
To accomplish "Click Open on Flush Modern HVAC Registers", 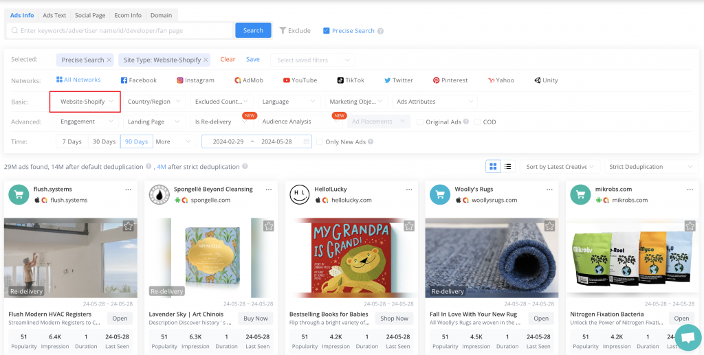I will [x=120, y=318].
